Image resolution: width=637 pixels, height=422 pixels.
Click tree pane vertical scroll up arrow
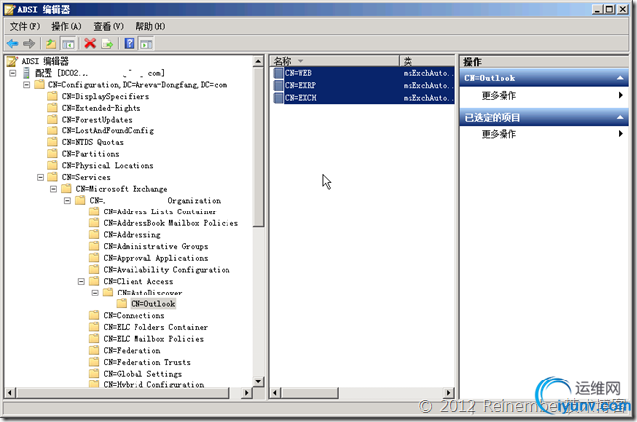258,61
